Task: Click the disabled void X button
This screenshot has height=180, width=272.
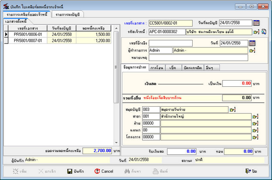Action: (x=47, y=171)
